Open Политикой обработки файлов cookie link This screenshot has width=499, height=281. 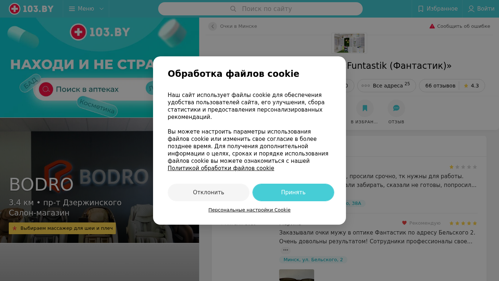click(x=221, y=168)
